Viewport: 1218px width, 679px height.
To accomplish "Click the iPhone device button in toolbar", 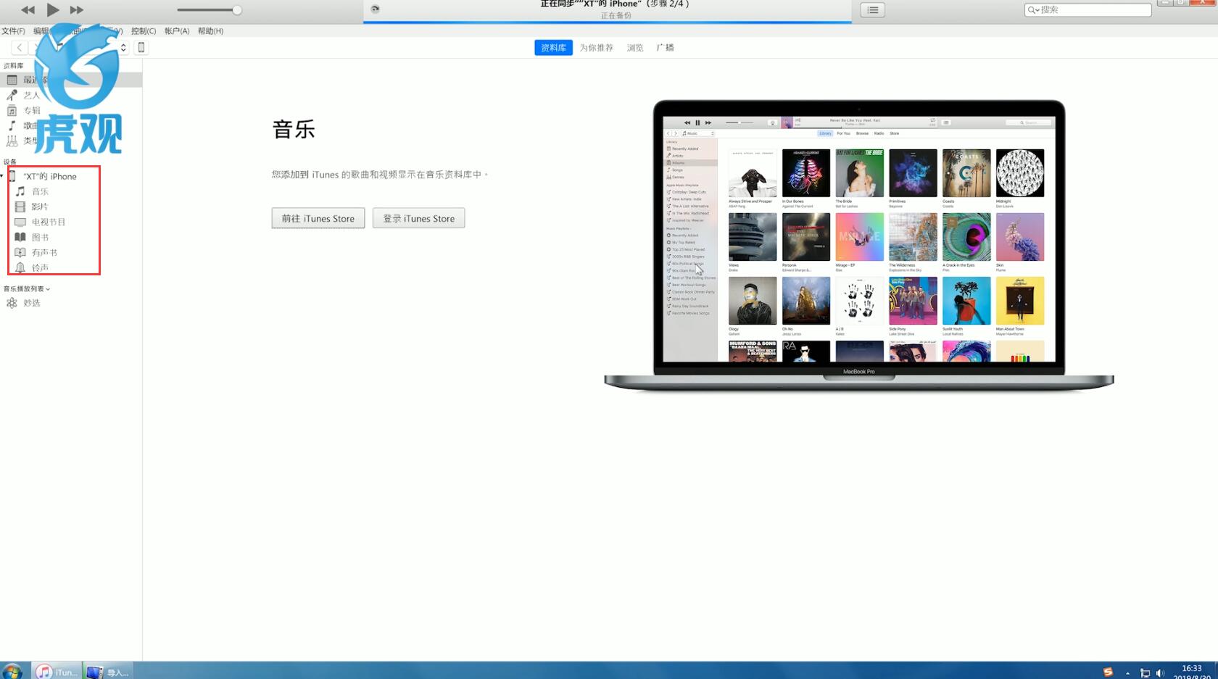I will click(x=141, y=48).
